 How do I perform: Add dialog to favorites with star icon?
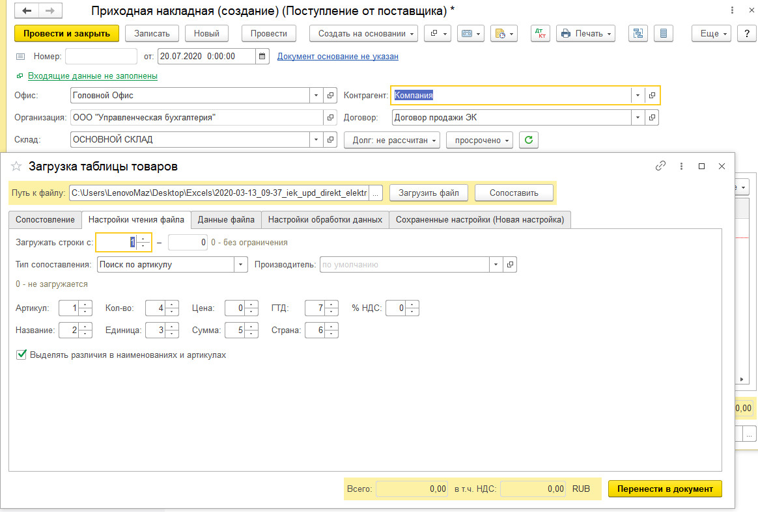17,167
